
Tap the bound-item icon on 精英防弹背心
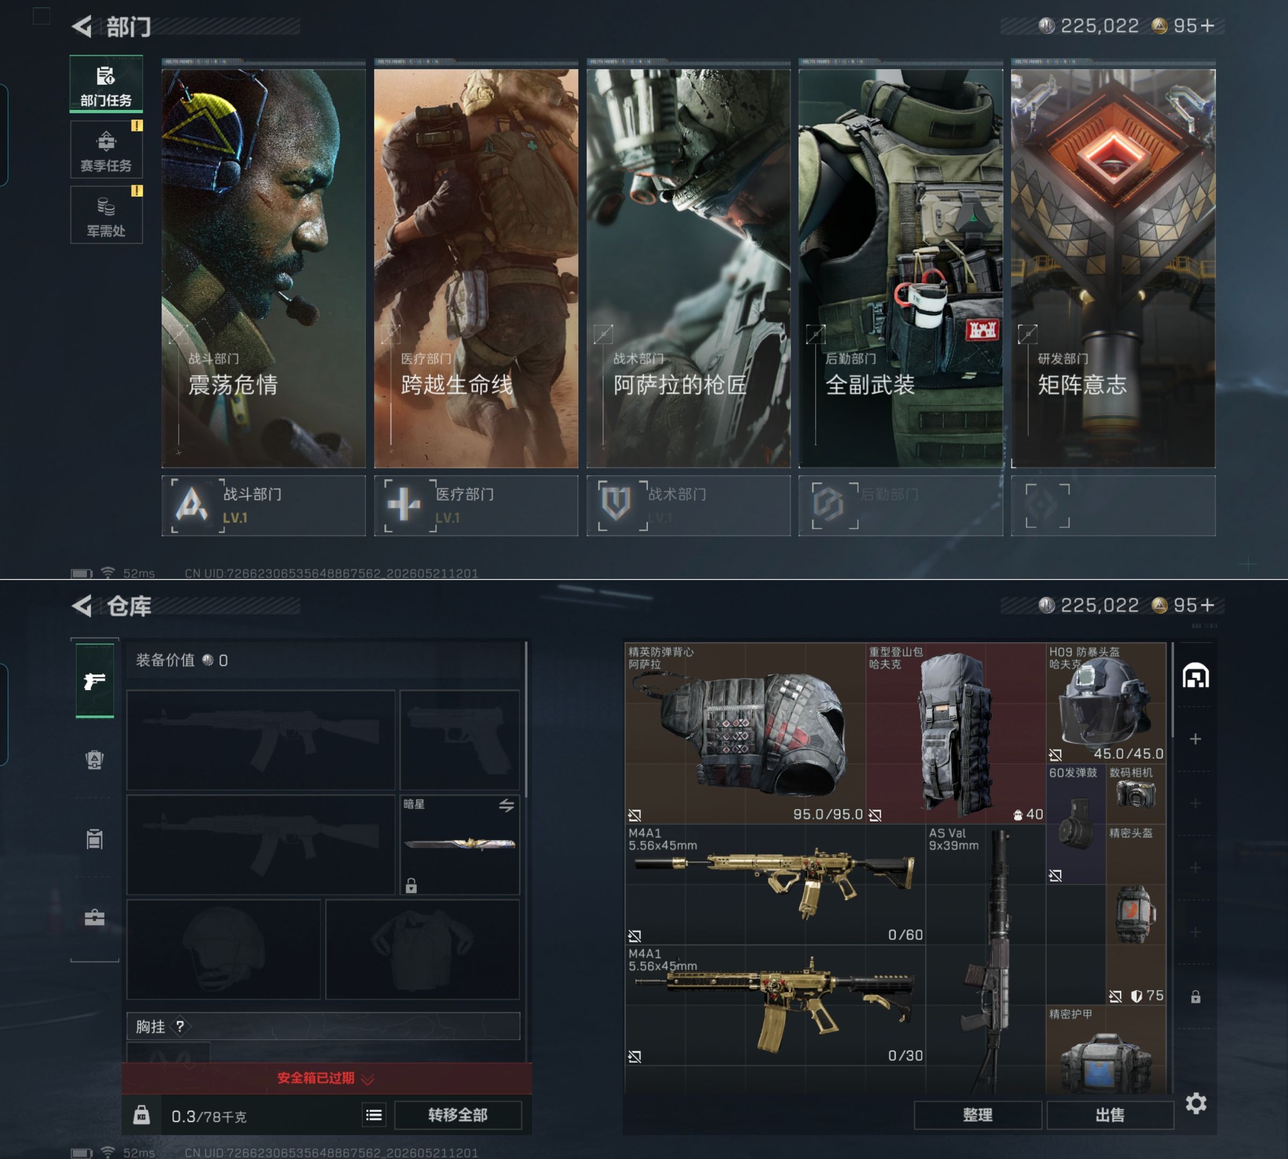coord(634,815)
